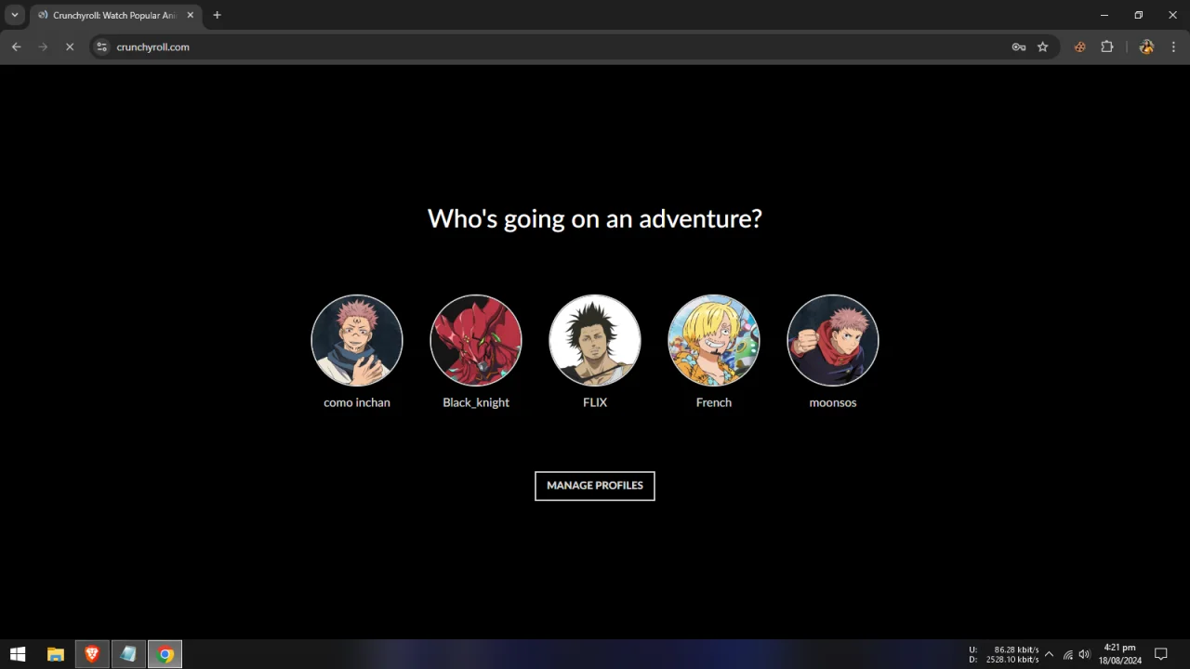Open the notepad-style app in taskbar

click(x=128, y=654)
